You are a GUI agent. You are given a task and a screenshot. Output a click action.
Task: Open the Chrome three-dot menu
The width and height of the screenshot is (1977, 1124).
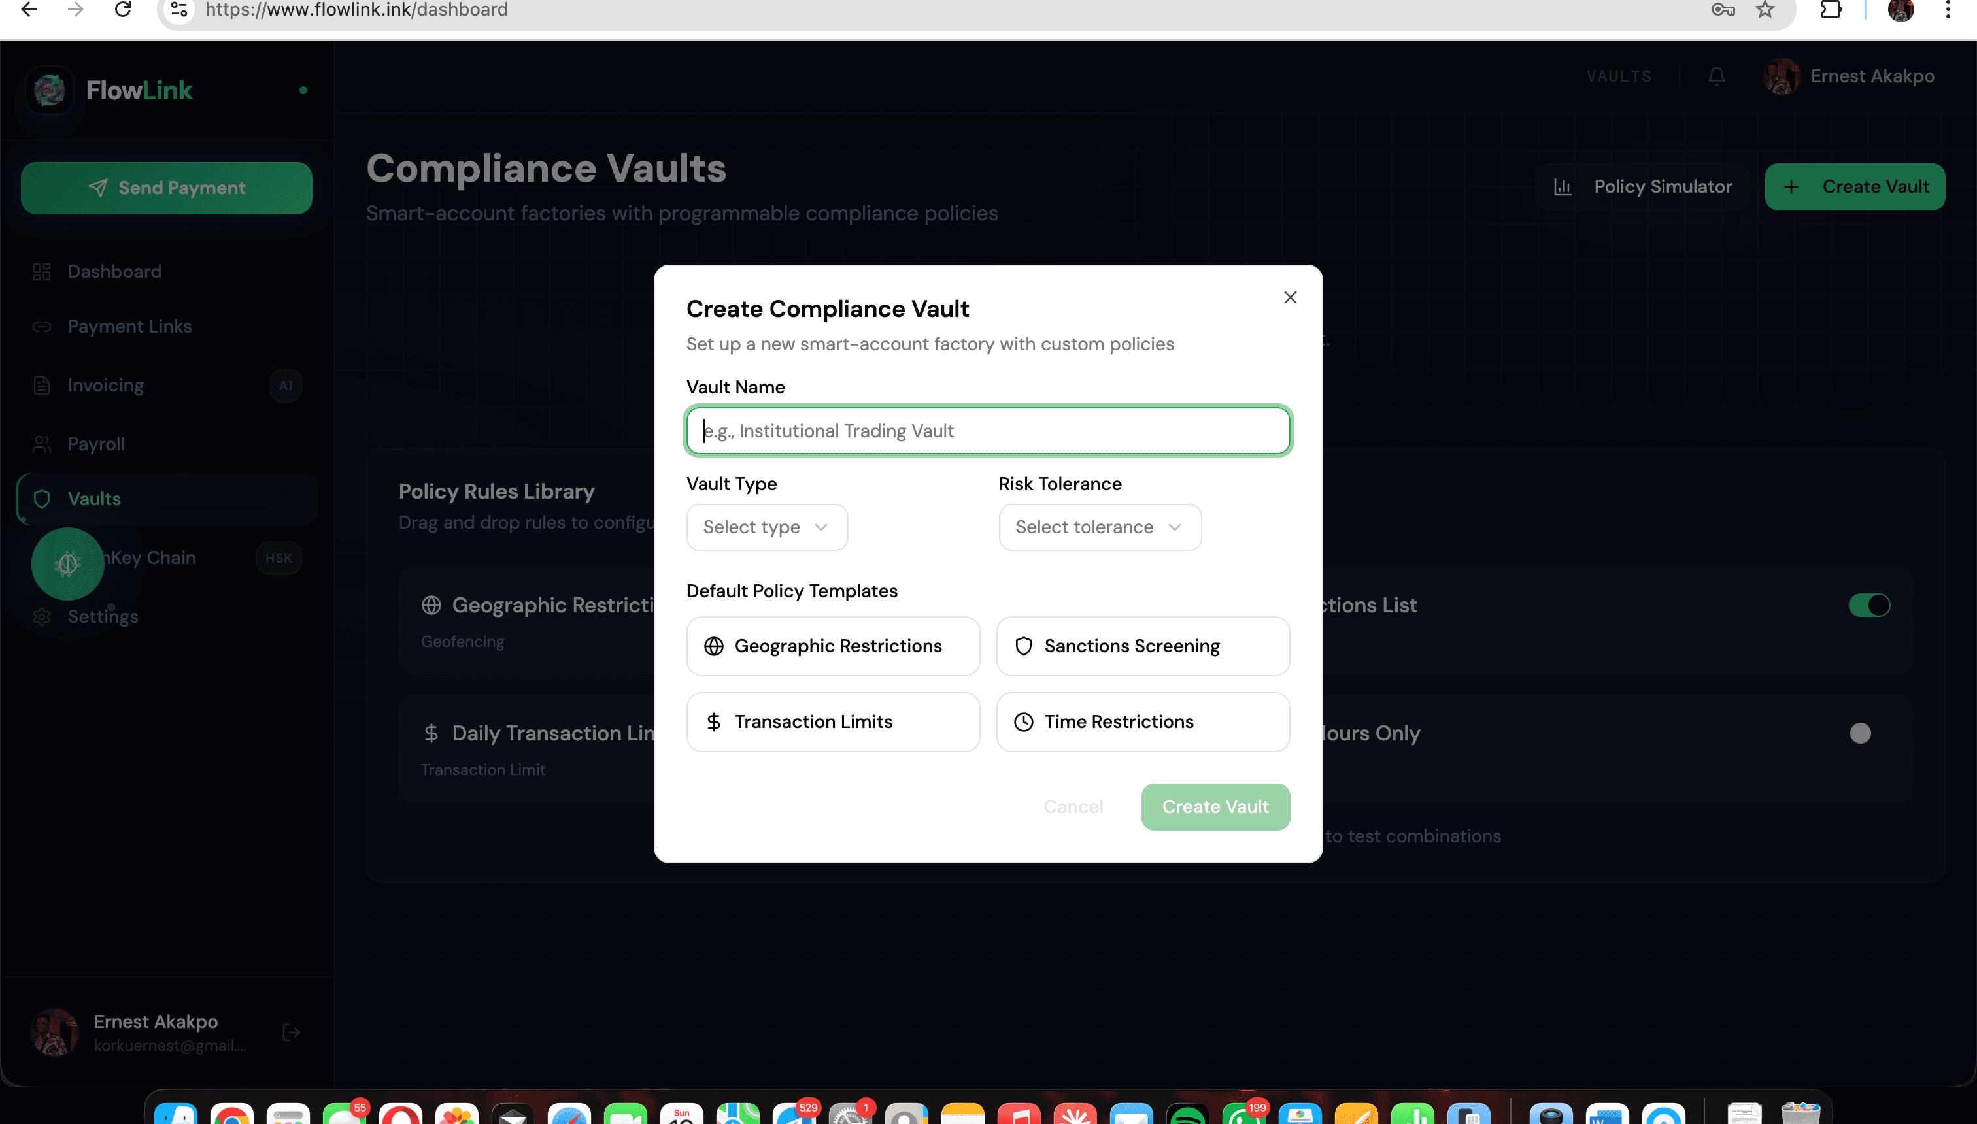(x=1948, y=10)
